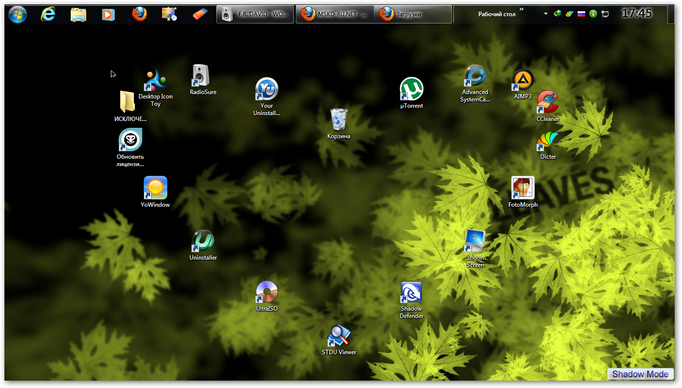682x388 pixels.
Task: Select Your Uninstaller shortcut
Action: pos(267,97)
